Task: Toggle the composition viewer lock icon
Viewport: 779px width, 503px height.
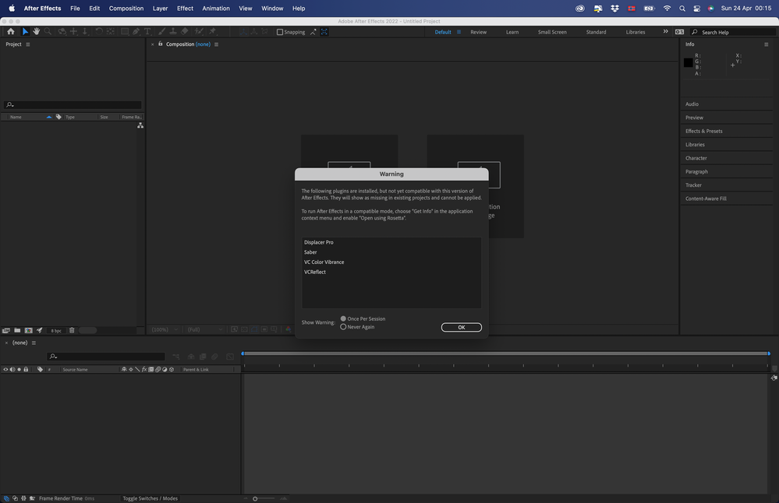Action: [161, 44]
